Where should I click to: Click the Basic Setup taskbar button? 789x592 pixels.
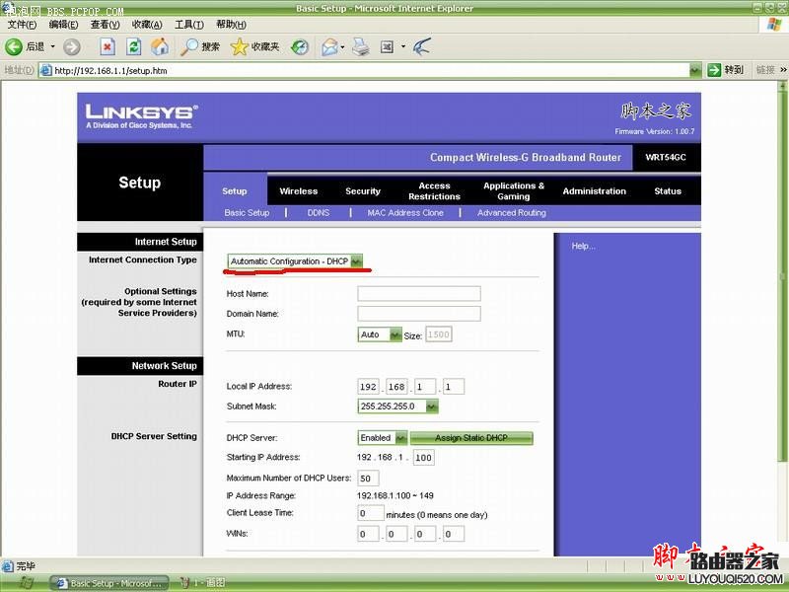tap(110, 583)
